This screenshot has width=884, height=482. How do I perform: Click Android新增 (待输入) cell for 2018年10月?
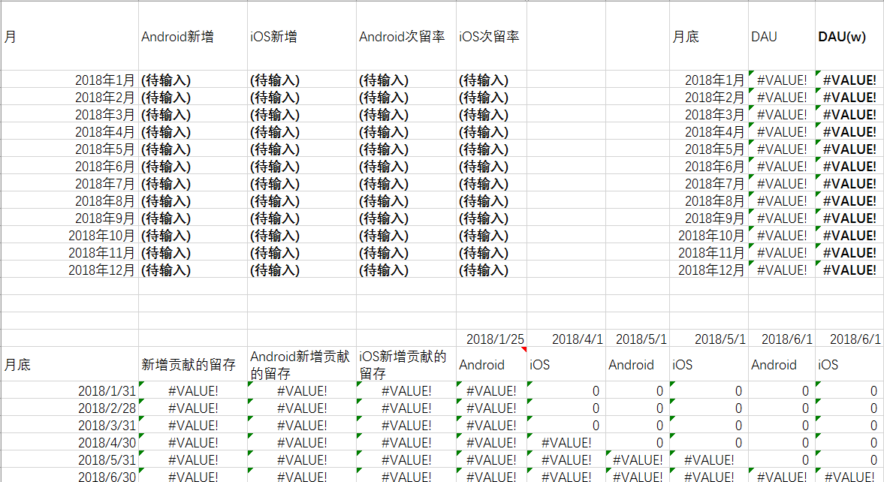pyautogui.click(x=193, y=235)
